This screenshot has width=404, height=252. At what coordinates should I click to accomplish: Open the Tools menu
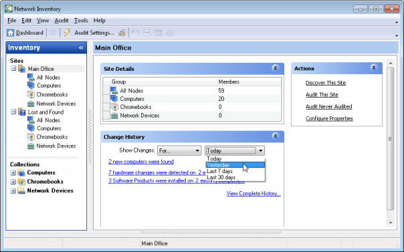point(81,20)
